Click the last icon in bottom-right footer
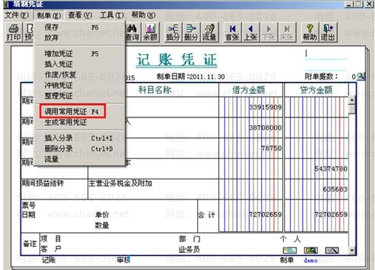Viewport: 375px width, 270px height. pyautogui.click(x=332, y=250)
